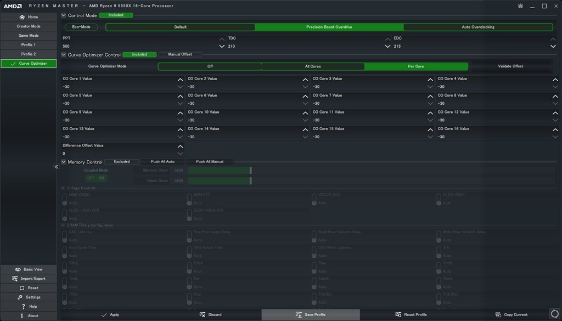The image size is (562, 321).
Task: Decrease CO Core 6 Value
Action: 305,104
